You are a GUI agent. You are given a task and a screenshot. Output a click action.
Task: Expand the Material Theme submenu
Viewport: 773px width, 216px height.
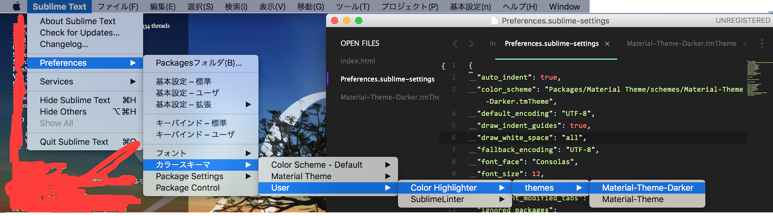[x=328, y=176]
